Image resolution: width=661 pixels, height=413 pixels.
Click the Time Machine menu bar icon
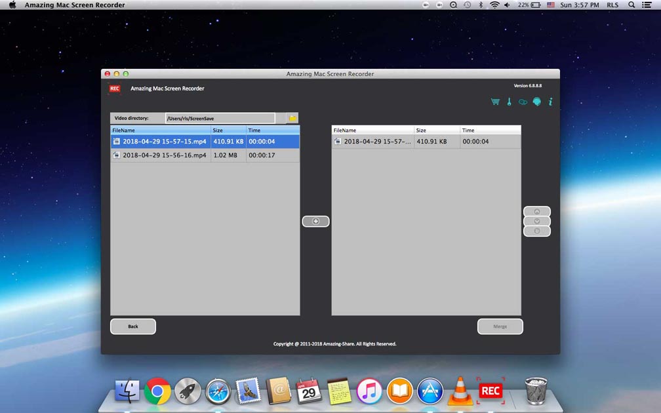pyautogui.click(x=467, y=5)
